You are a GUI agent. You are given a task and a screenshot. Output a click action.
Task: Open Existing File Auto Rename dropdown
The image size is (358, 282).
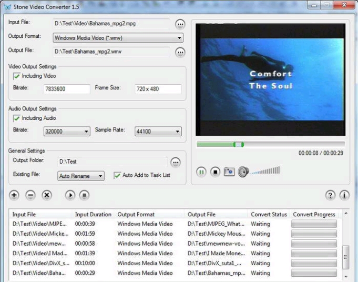click(81, 176)
